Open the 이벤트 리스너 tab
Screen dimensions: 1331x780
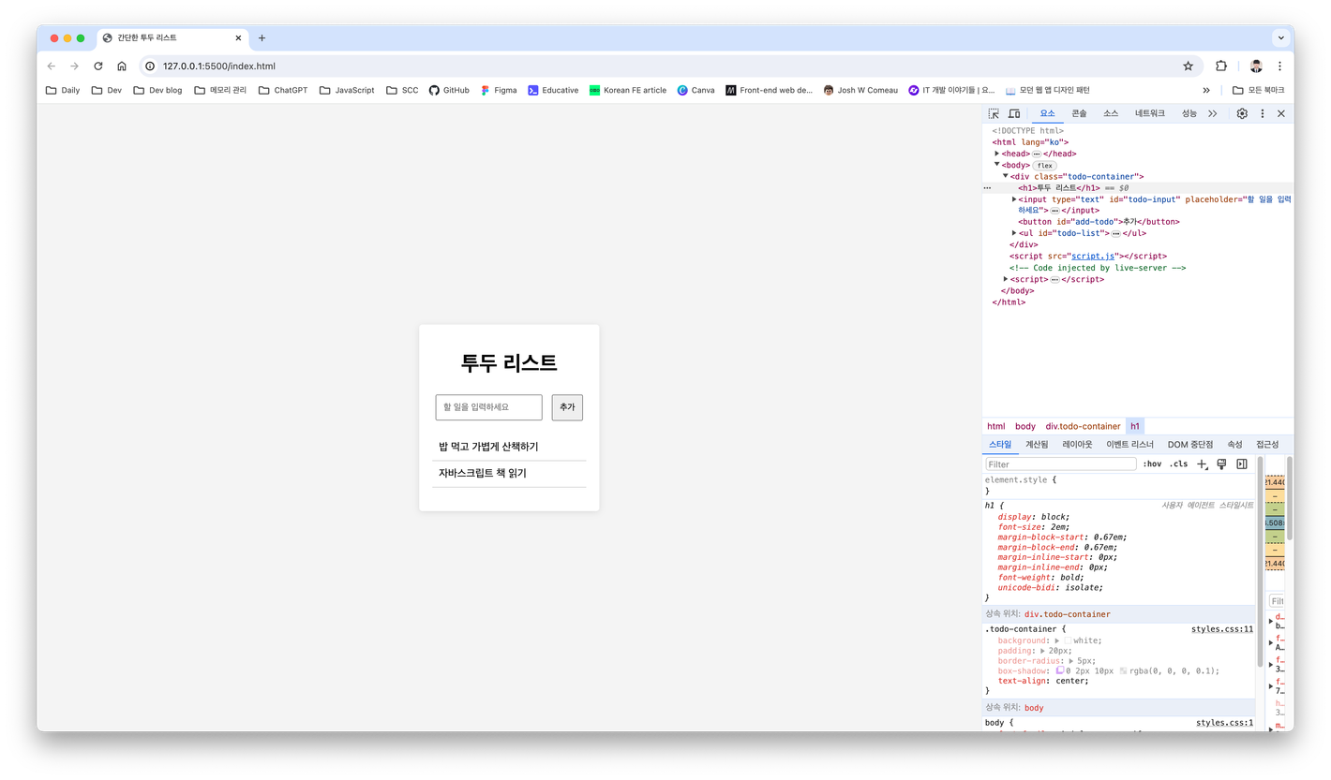coord(1129,445)
